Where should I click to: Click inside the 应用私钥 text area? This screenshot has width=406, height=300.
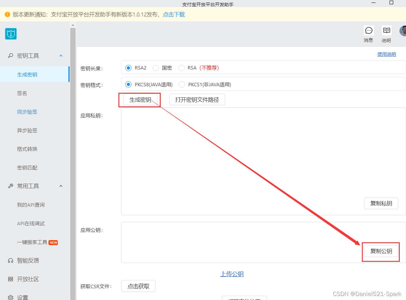264,161
